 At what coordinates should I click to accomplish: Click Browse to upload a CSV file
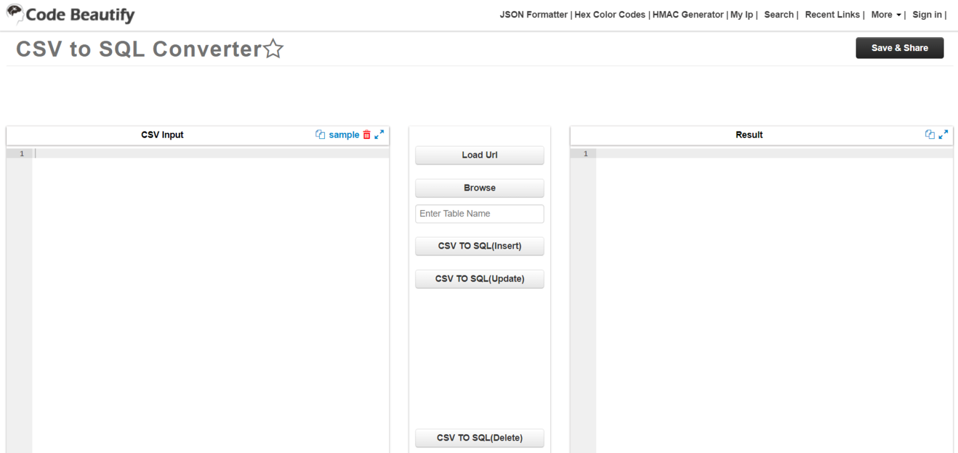[x=479, y=188]
